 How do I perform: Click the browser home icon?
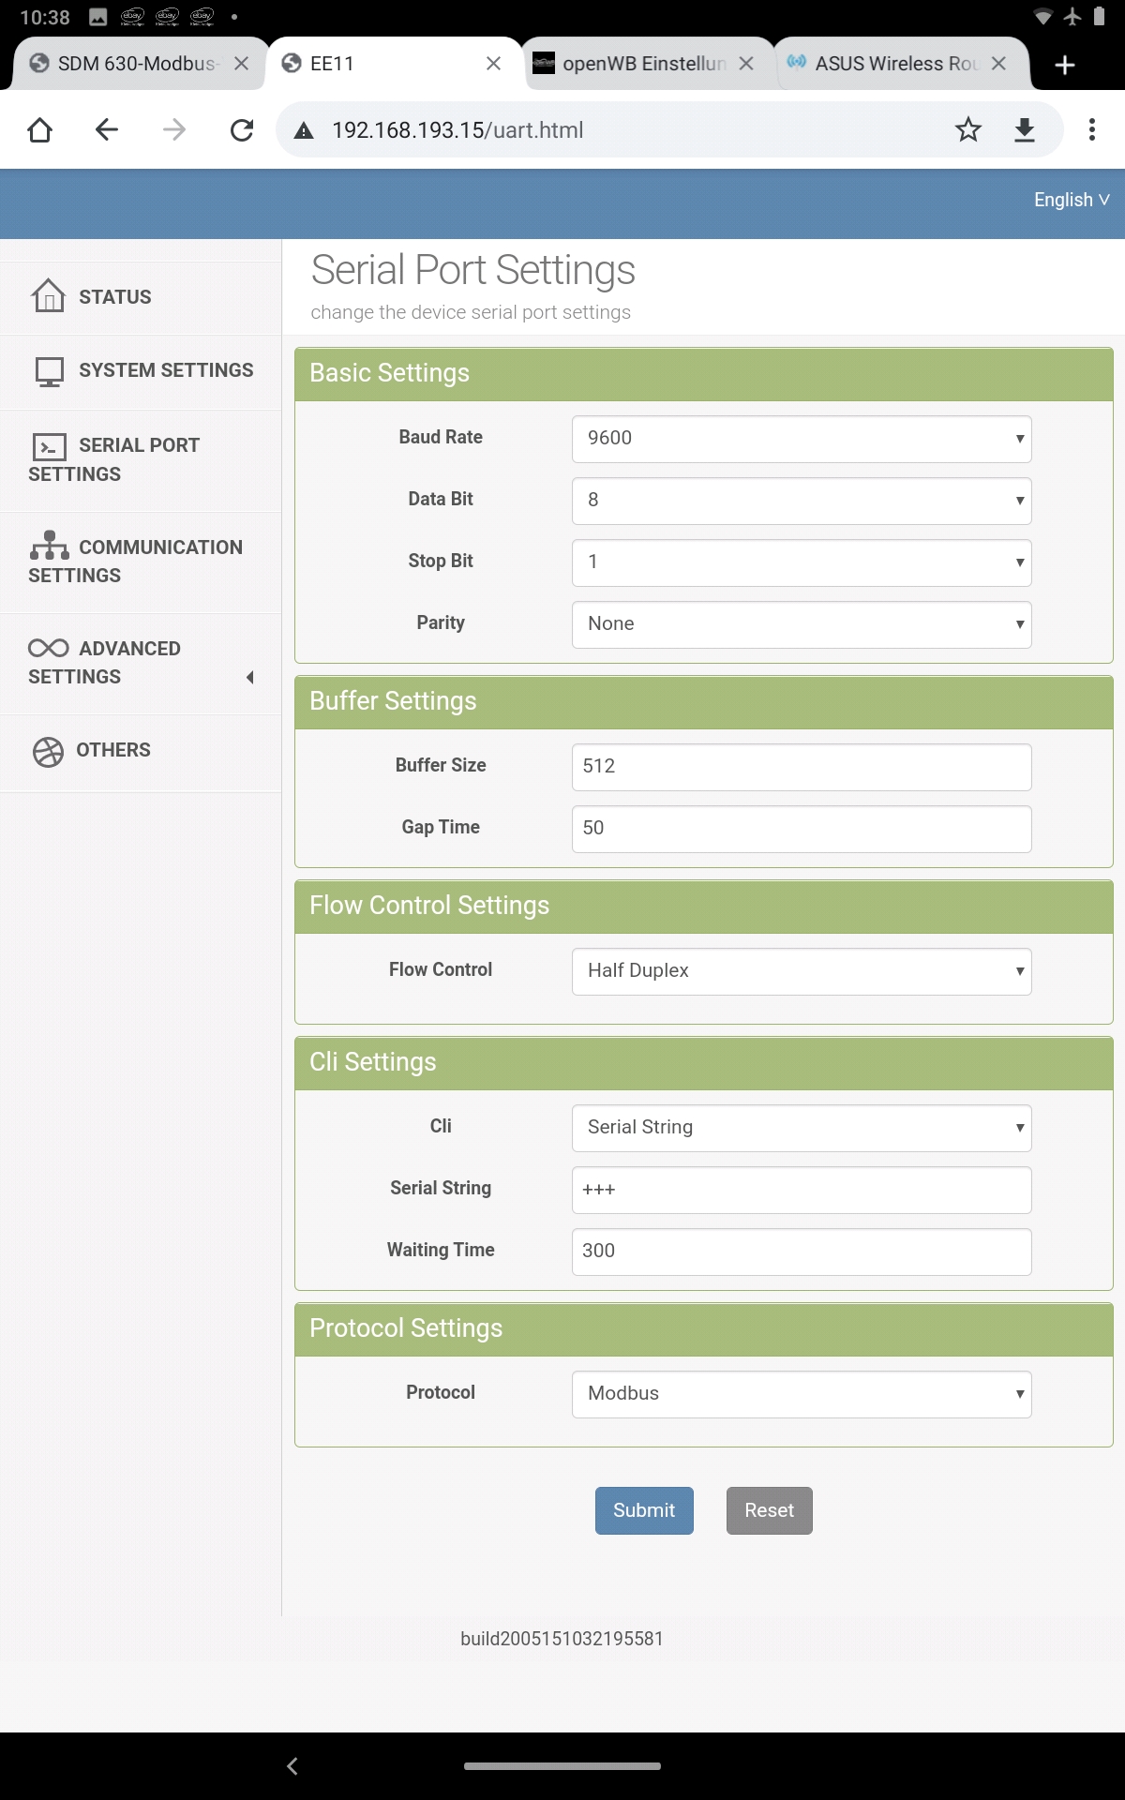click(40, 129)
